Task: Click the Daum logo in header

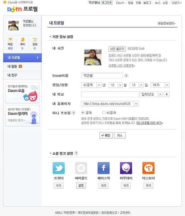Action: coord(14,9)
